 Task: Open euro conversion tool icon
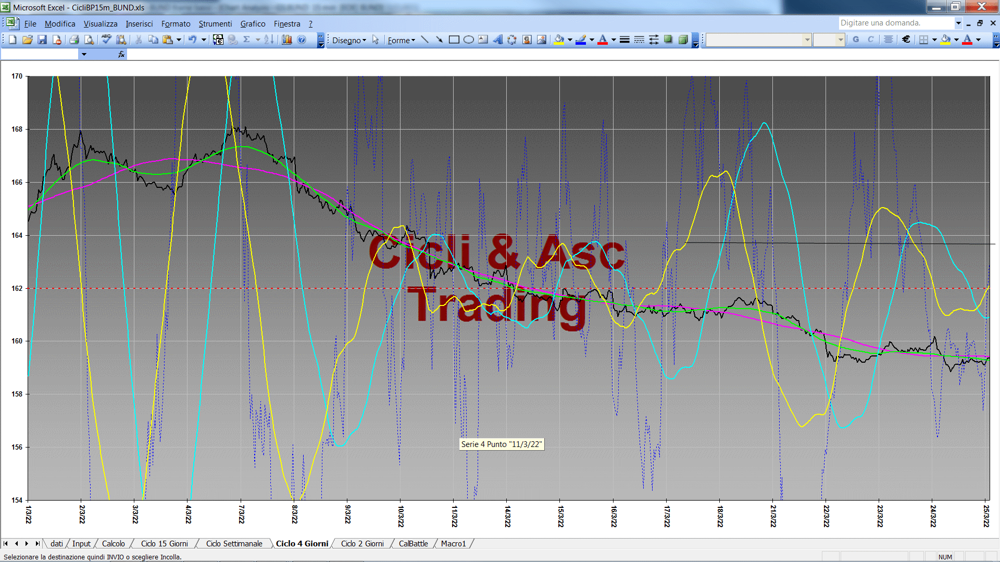click(218, 40)
